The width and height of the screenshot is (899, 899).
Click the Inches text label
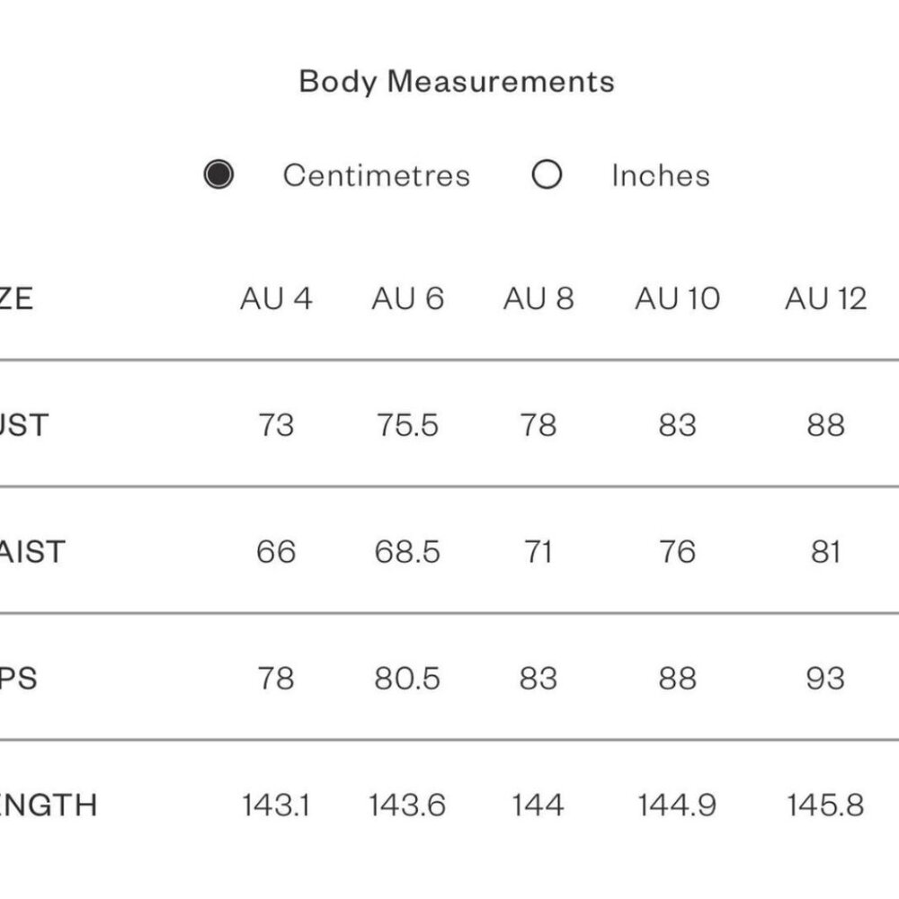[660, 175]
